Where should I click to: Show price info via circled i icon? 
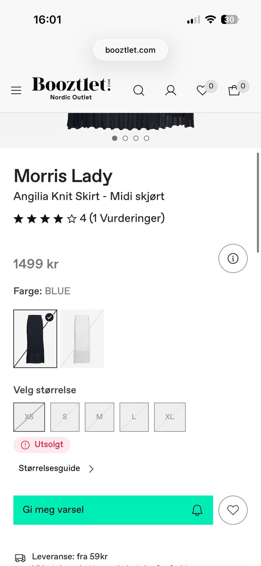(233, 259)
